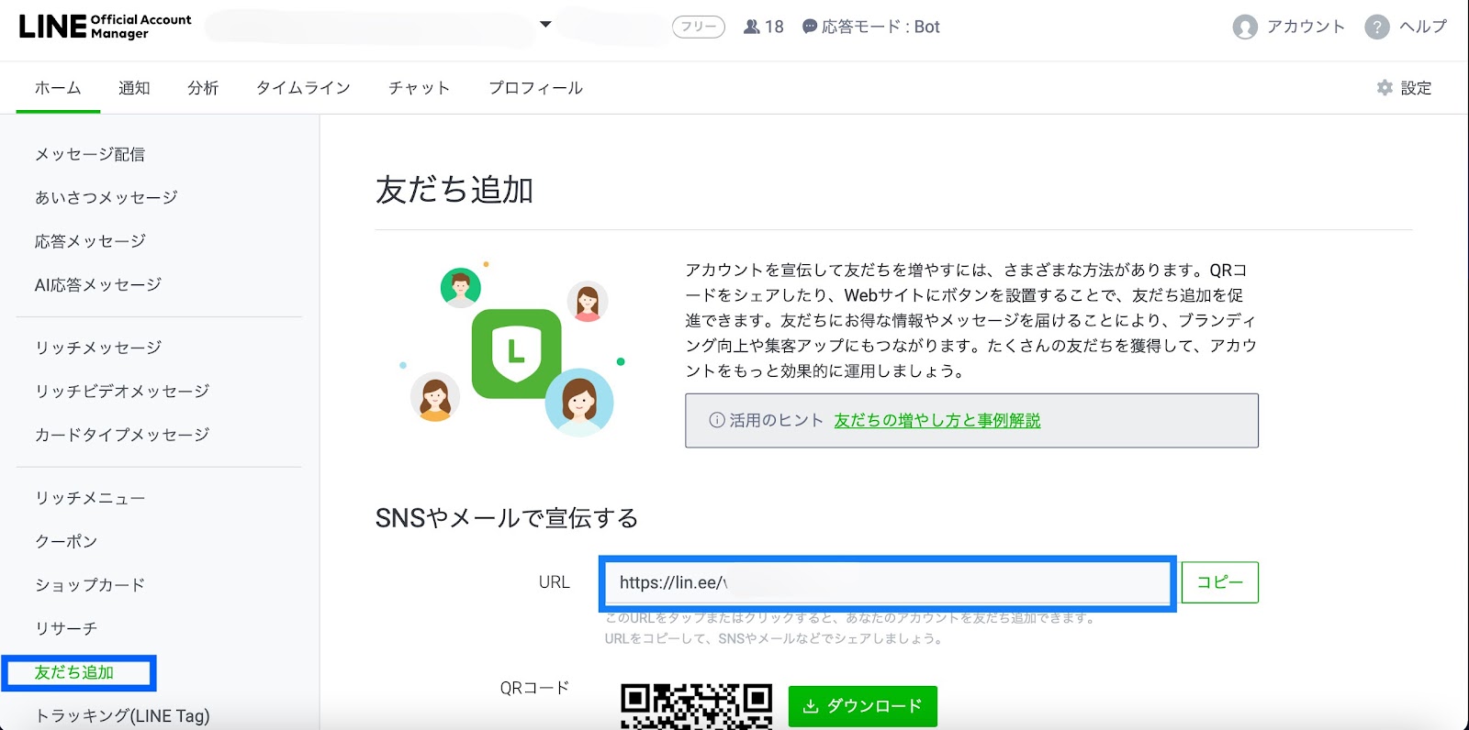Click the アカウント avatar icon
Screen dimensions: 1469x730
tap(1245, 28)
